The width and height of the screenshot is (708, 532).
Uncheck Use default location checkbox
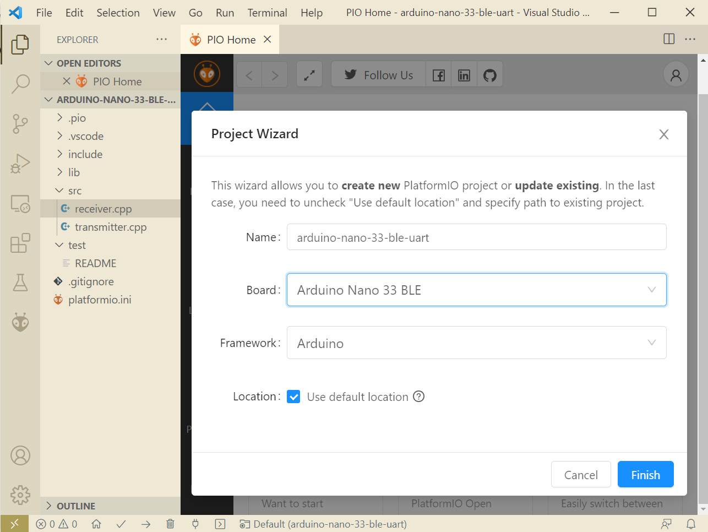click(x=293, y=397)
